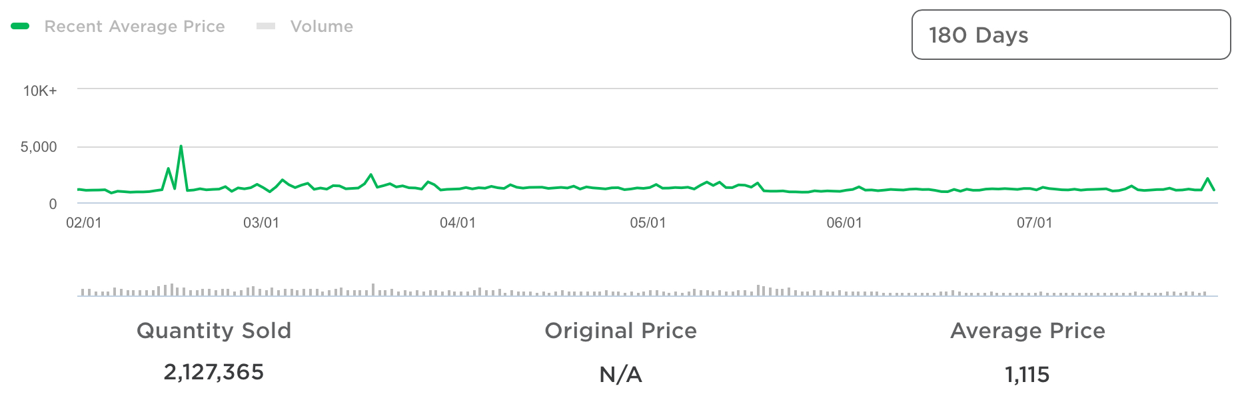1240x400 pixels.
Task: Click the gray Volume legend swatch
Action: coord(266,26)
